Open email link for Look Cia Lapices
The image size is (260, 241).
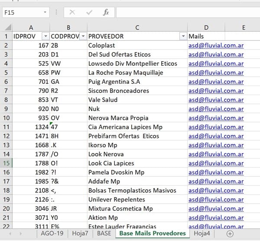tap(216, 163)
